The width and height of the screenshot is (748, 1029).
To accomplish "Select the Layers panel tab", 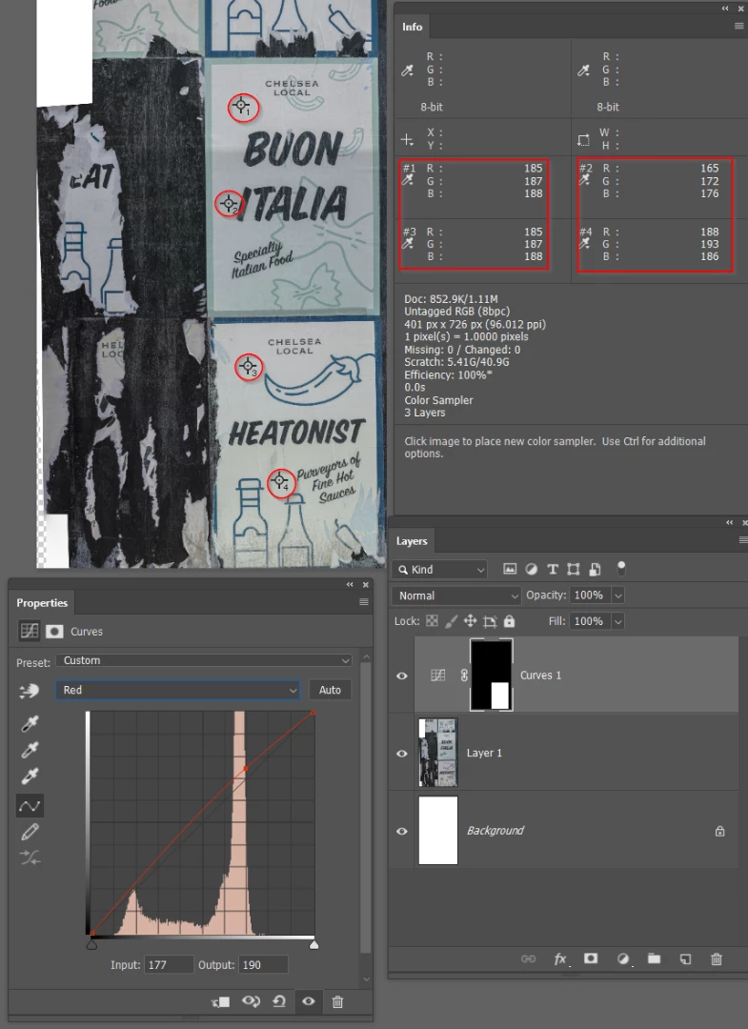I will pos(412,541).
